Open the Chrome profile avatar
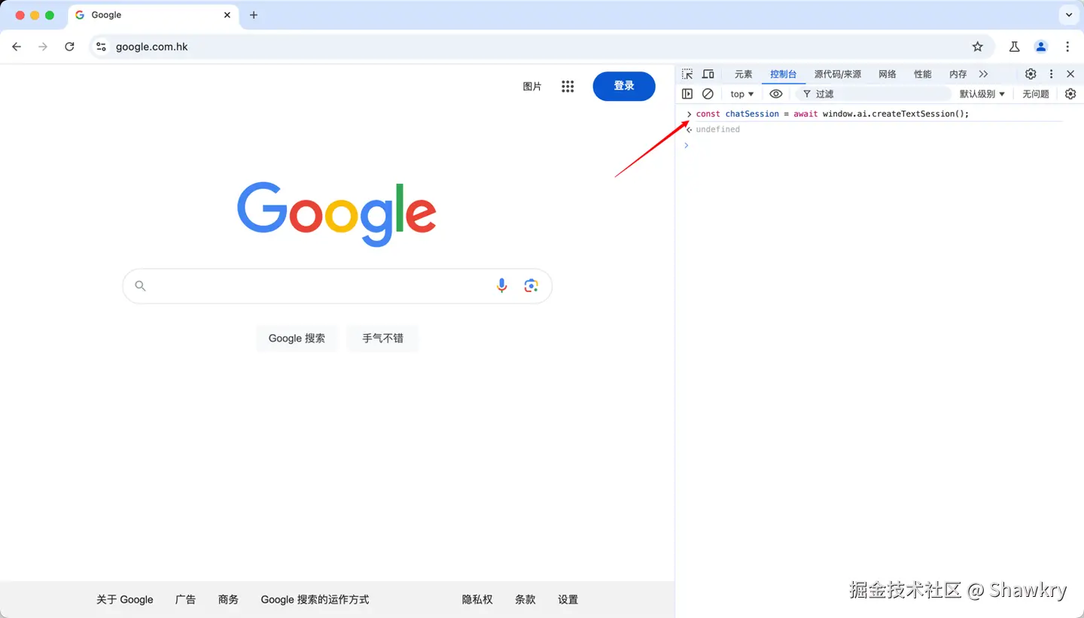1084x618 pixels. [x=1041, y=47]
